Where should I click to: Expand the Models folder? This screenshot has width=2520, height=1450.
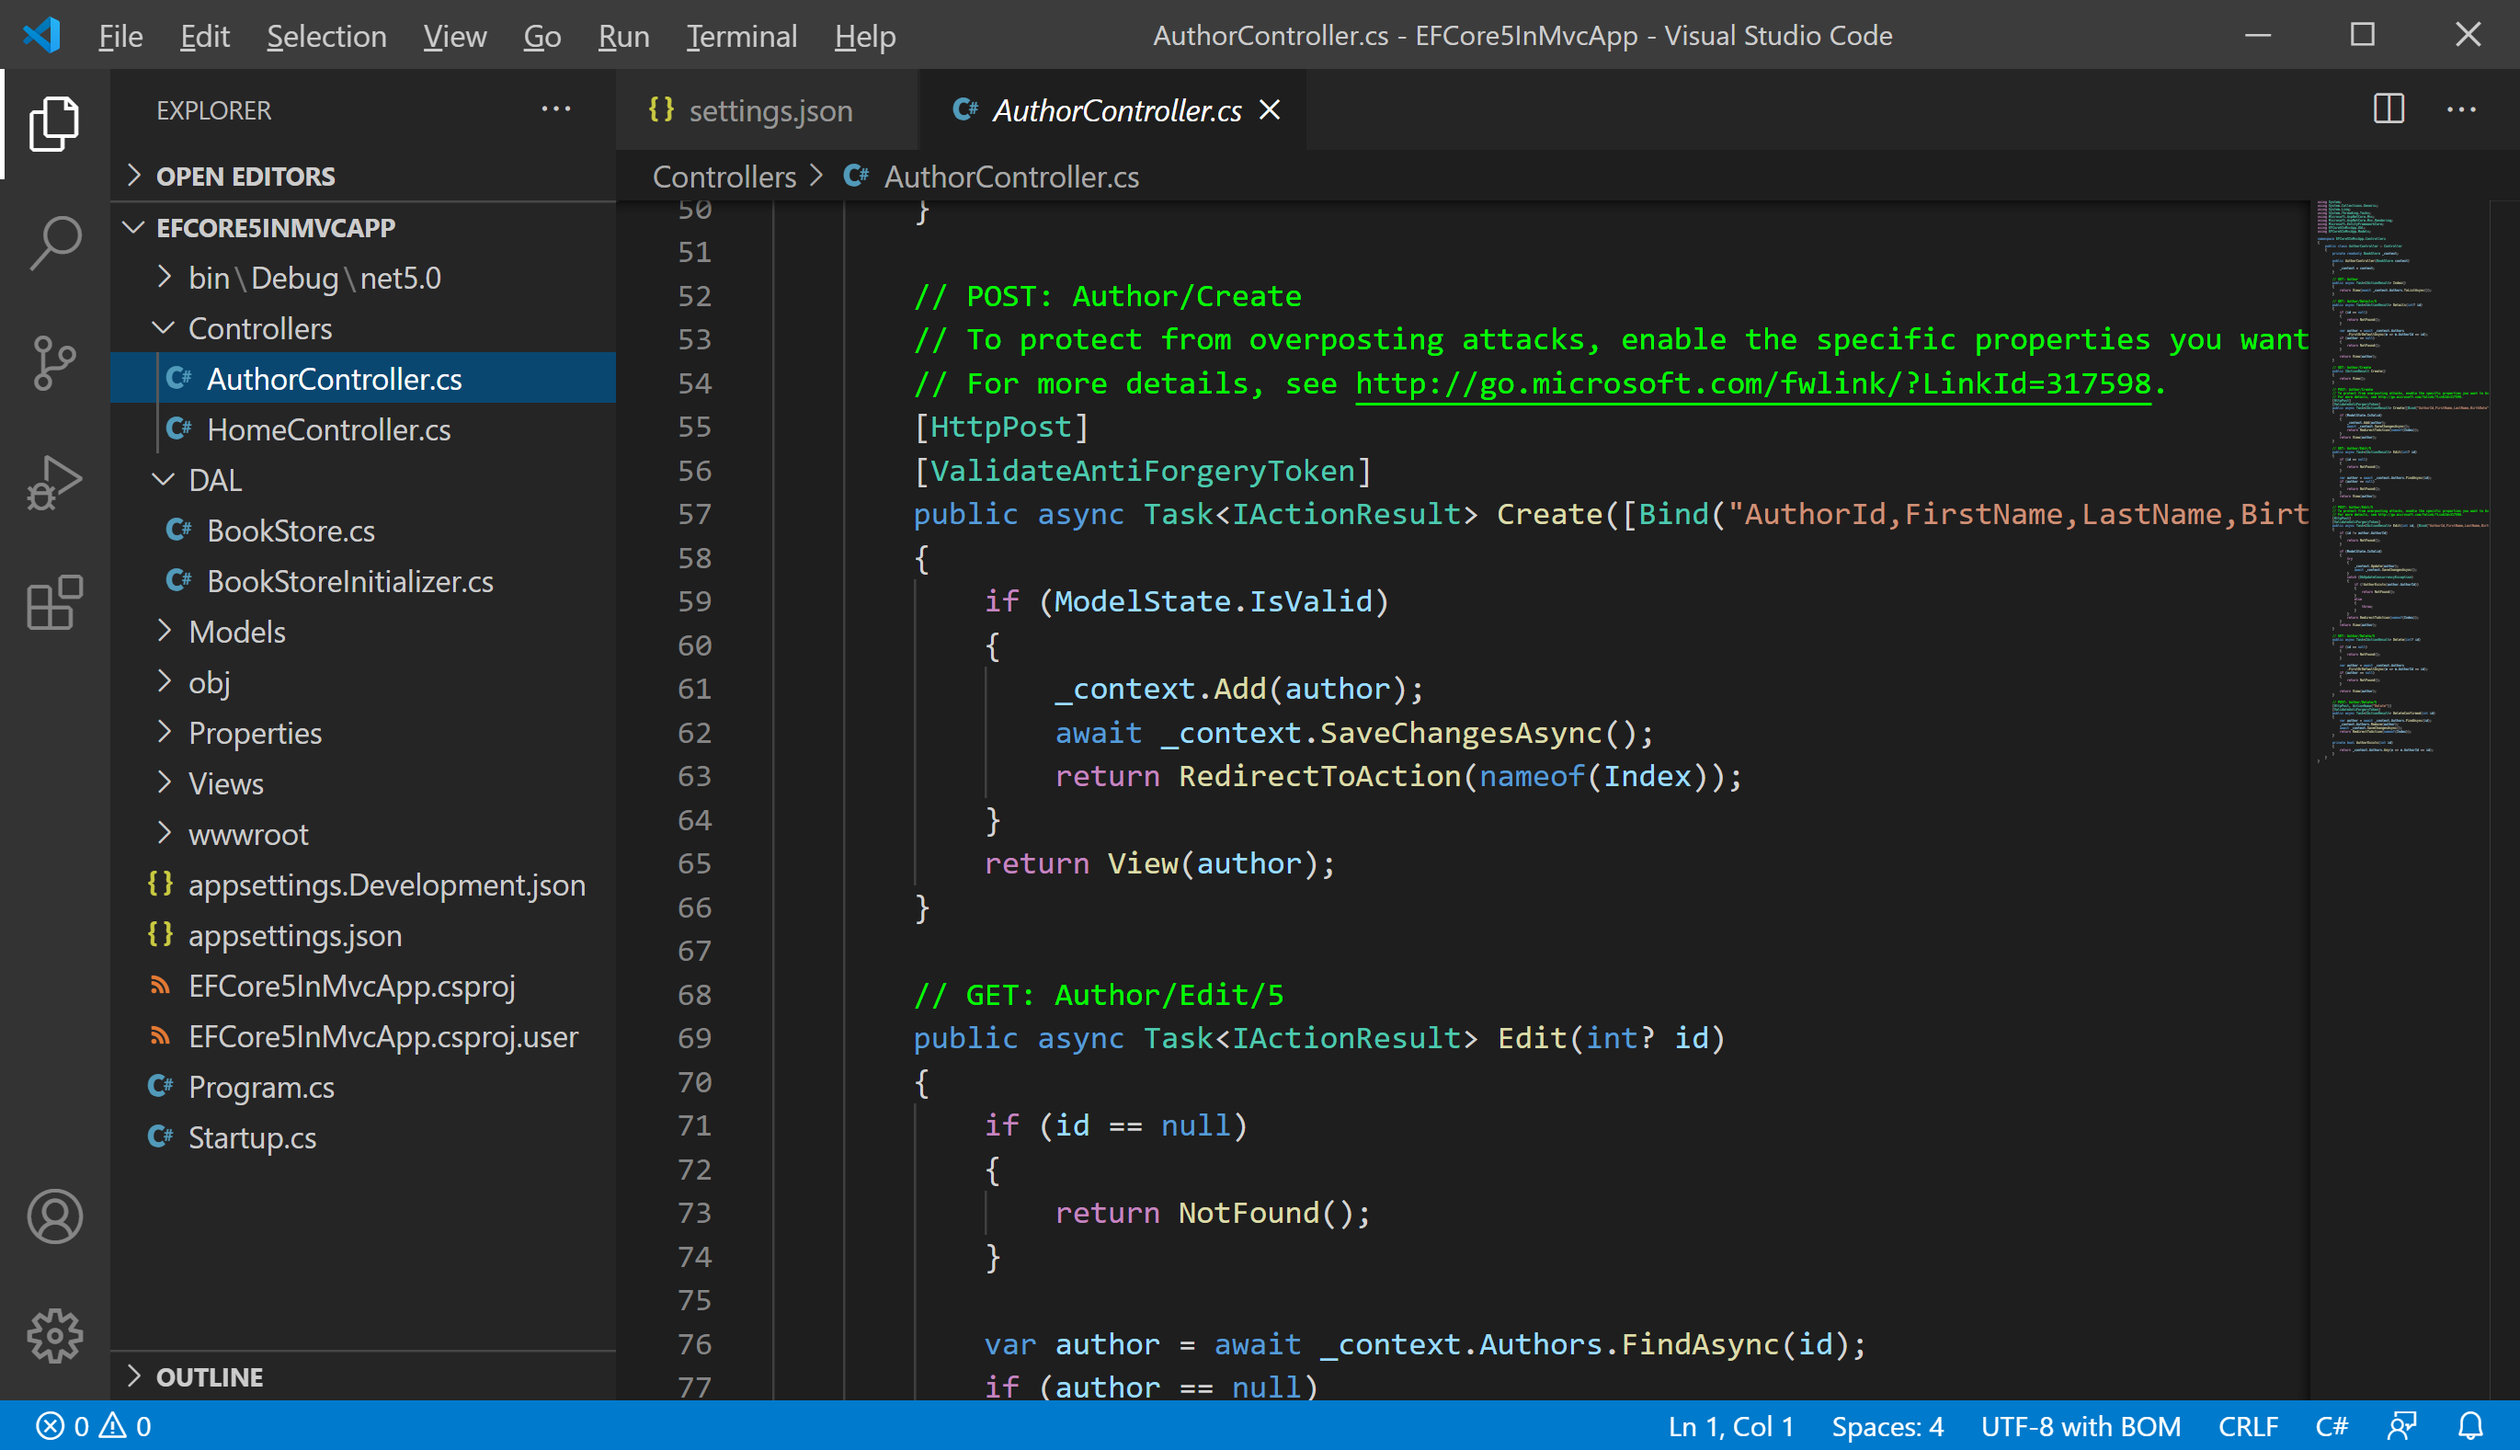(236, 633)
